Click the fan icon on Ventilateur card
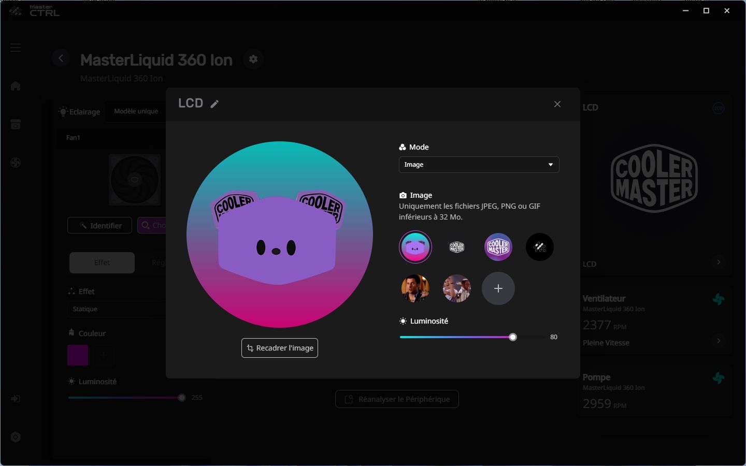This screenshot has width=746, height=466. [x=719, y=299]
